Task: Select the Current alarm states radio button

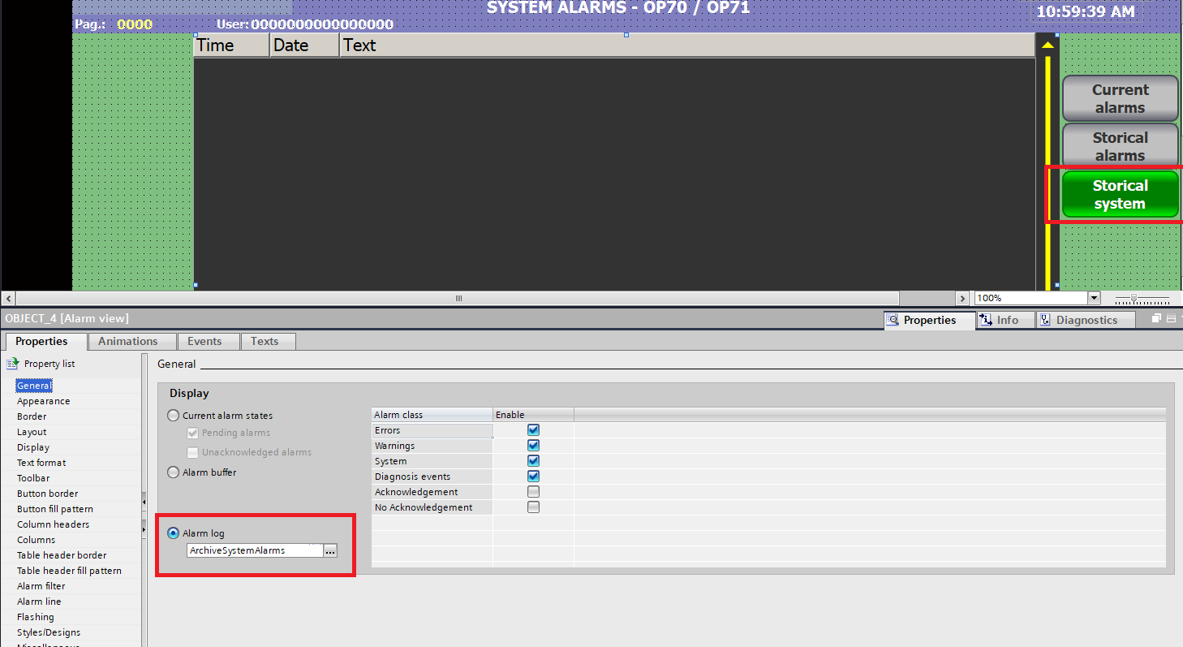Action: (x=173, y=416)
